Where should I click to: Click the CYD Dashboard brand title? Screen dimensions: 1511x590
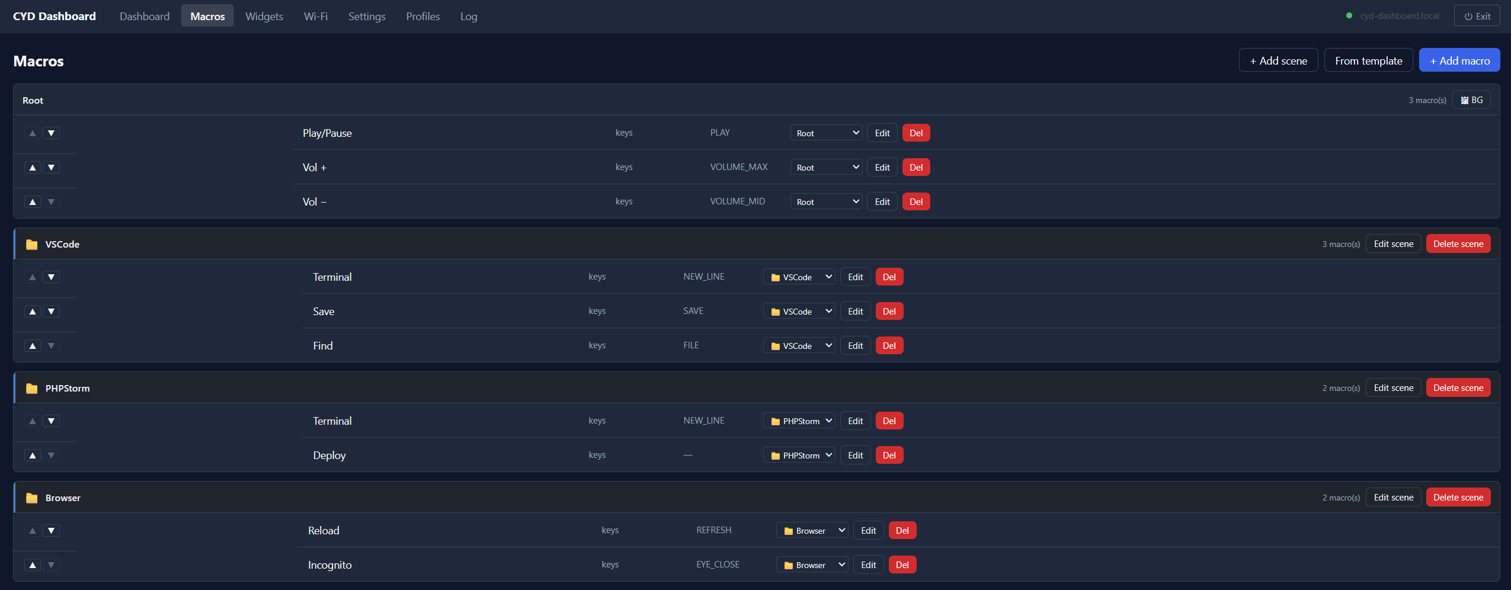[55, 17]
